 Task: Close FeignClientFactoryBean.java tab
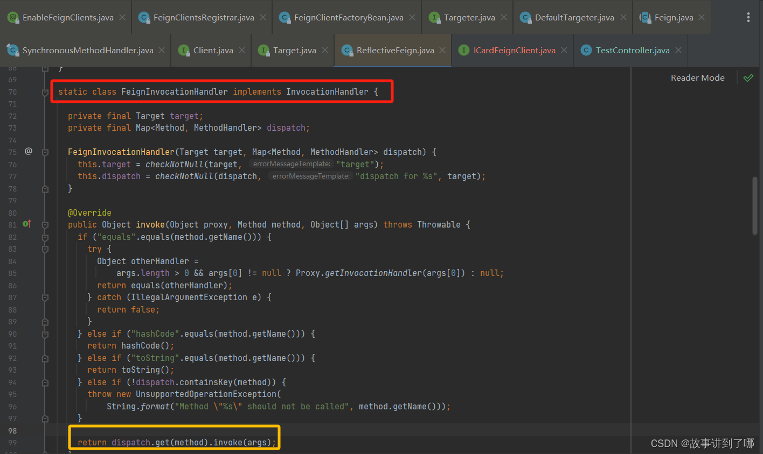[412, 17]
